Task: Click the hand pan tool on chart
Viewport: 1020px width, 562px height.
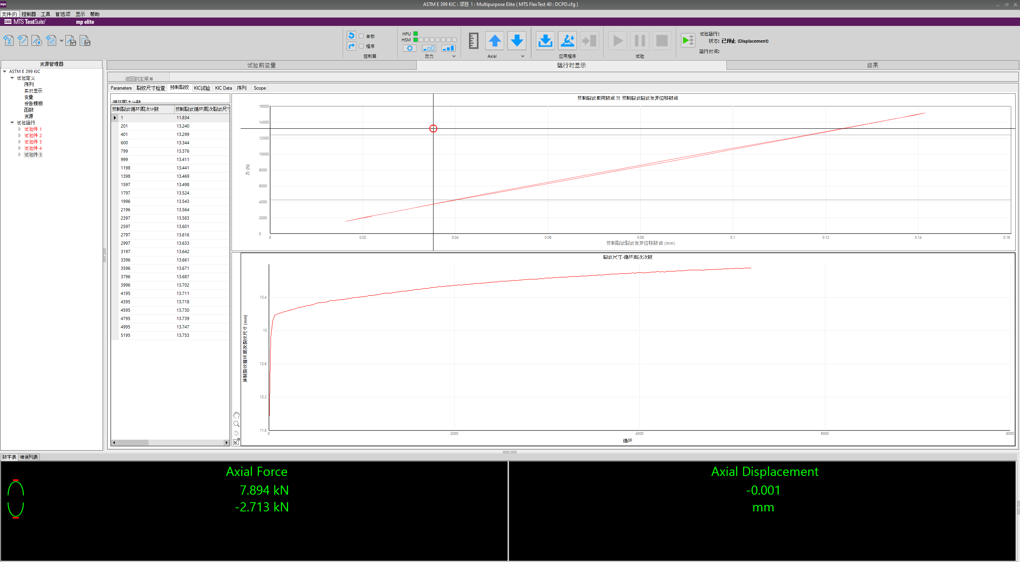Action: 236,415
